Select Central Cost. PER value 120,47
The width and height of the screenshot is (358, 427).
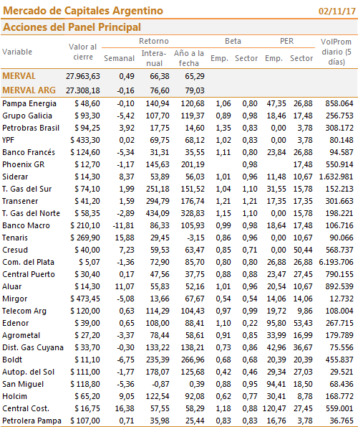(274, 408)
